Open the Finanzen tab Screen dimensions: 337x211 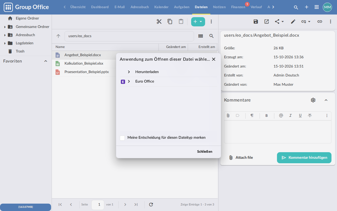[x=238, y=7]
